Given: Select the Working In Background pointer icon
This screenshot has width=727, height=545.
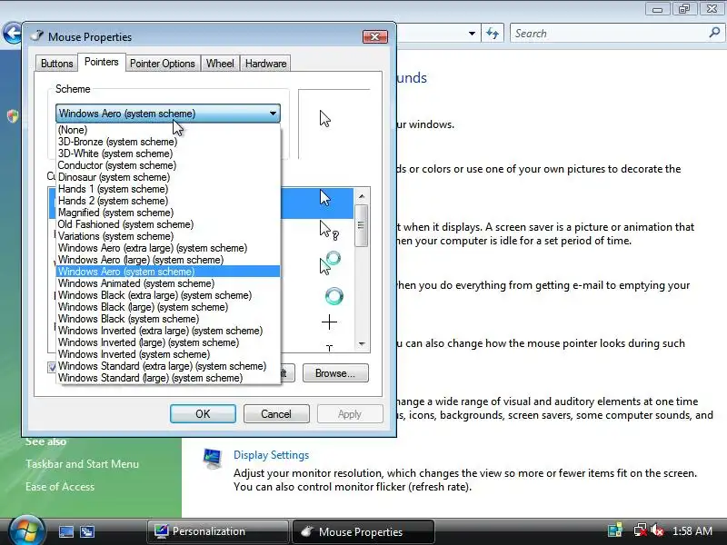Looking at the screenshot, I should coord(330,263).
